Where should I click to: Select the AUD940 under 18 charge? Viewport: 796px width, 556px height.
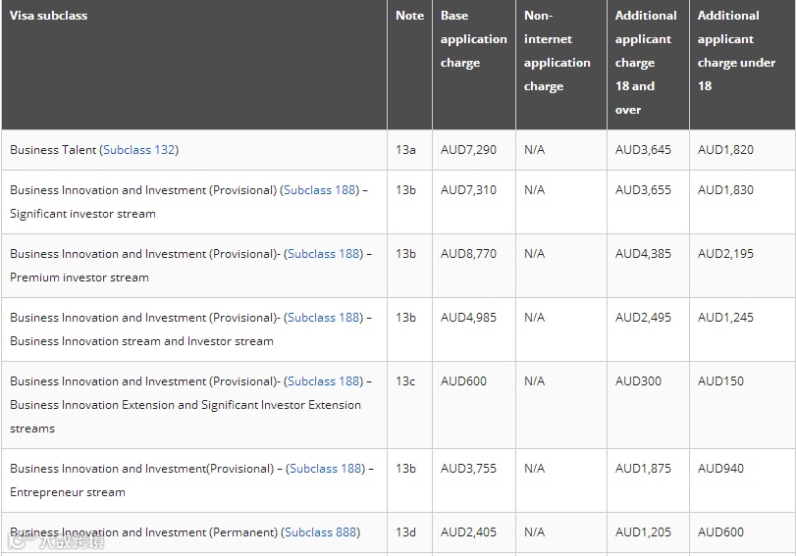tap(720, 469)
